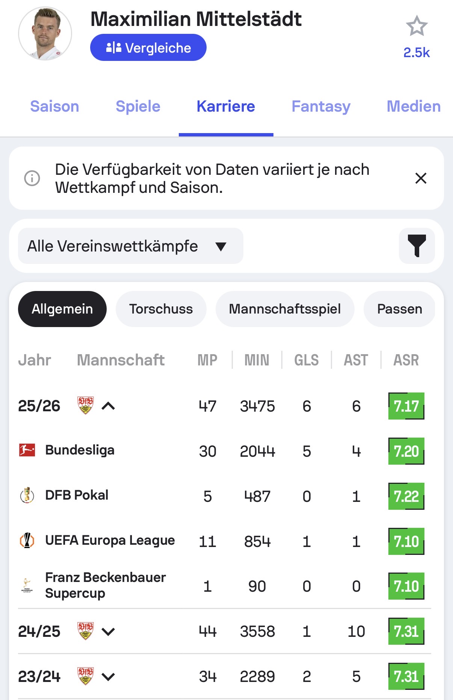Select the Mannschaftsspiel stats pill
Viewport: 453px width, 700px height.
tap(285, 309)
